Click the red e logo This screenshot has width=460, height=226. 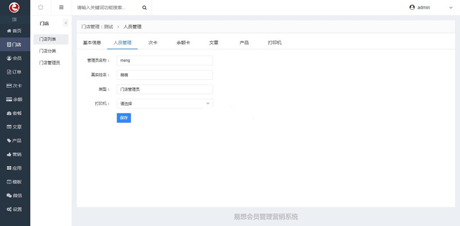[14, 7]
